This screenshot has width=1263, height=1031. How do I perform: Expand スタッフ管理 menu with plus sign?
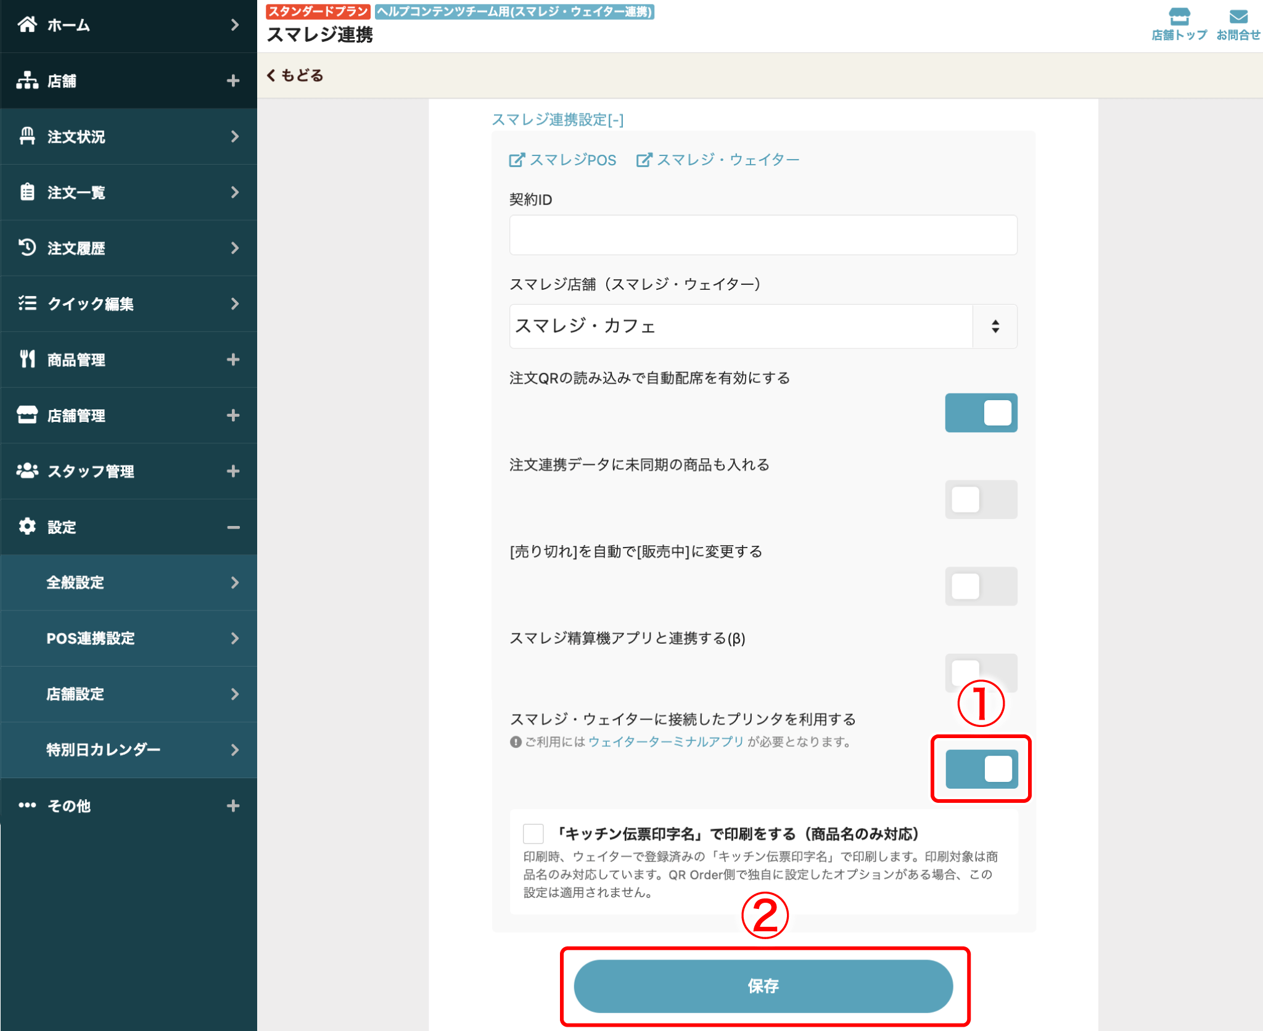point(233,471)
